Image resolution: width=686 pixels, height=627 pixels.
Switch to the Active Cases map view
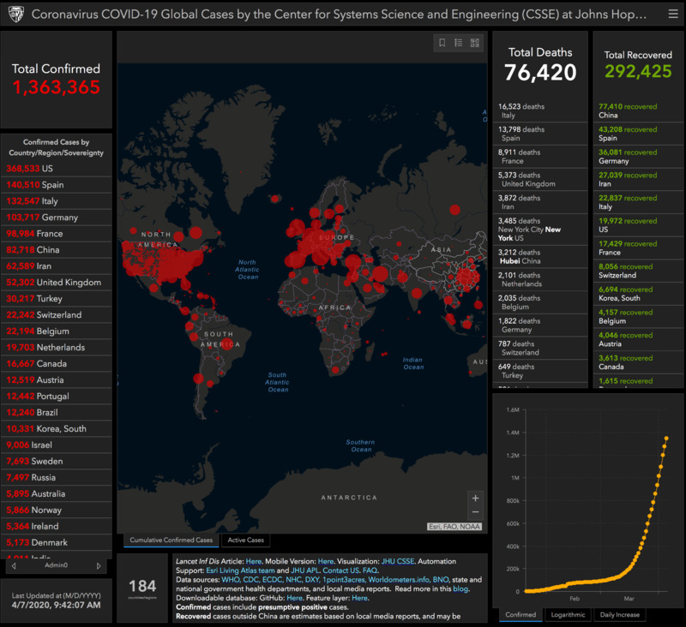click(246, 540)
